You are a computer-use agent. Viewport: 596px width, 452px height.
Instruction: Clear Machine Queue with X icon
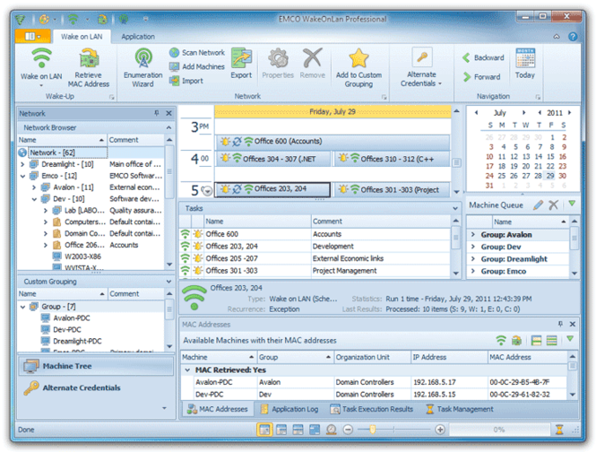554,205
